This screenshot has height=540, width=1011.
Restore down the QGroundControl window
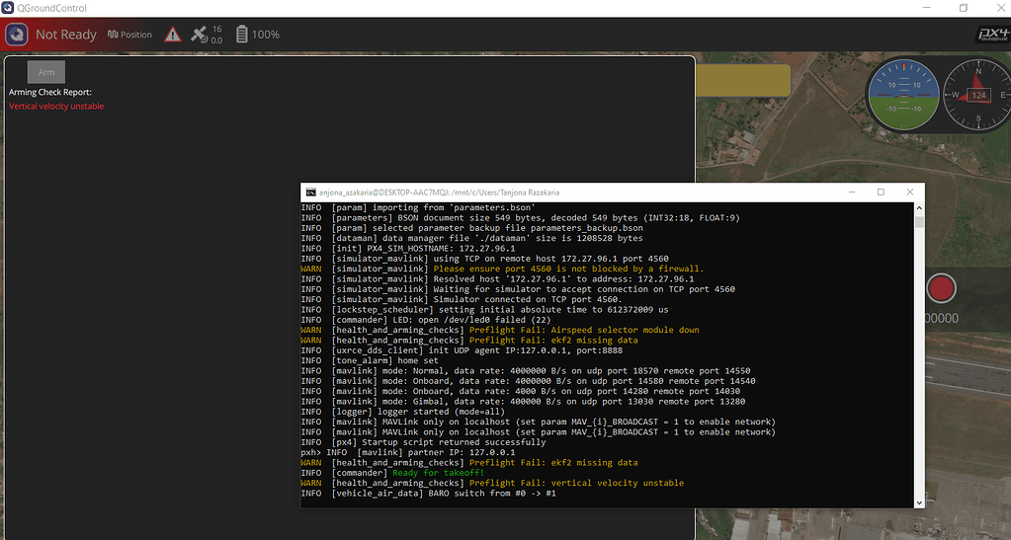click(964, 8)
